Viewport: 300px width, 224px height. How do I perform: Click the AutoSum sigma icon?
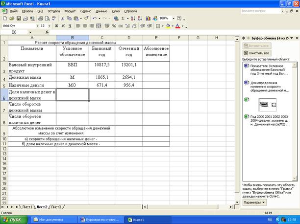click(x=124, y=18)
